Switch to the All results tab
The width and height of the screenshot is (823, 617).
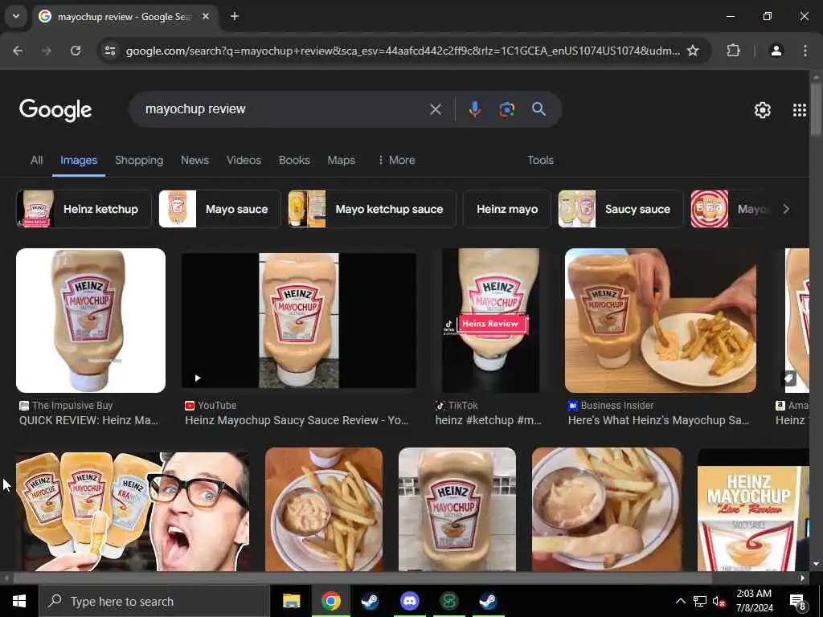click(x=36, y=160)
